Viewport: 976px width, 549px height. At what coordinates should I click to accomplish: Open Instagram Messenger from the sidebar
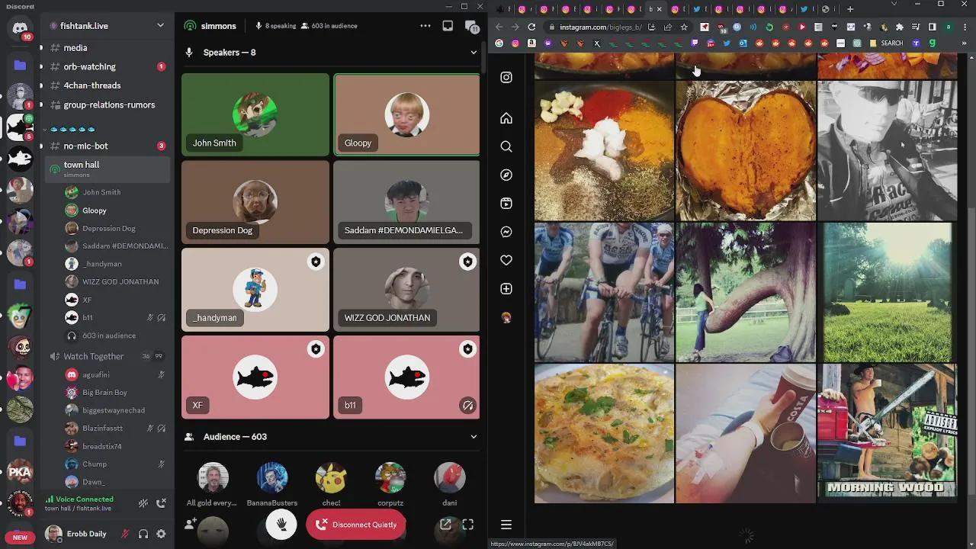pyautogui.click(x=506, y=232)
